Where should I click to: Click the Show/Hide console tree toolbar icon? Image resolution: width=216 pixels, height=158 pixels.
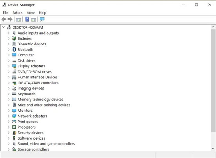18,19
